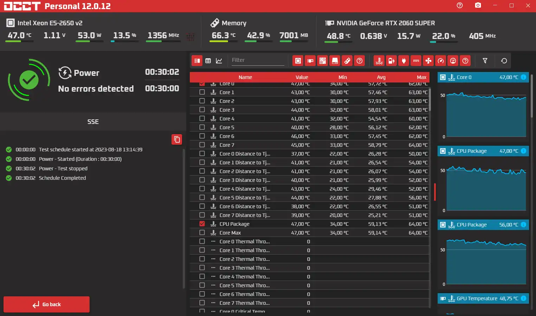The height and width of the screenshot is (316, 536).
Task: Reset sensor min/max with the refresh icon
Action: coord(504,61)
